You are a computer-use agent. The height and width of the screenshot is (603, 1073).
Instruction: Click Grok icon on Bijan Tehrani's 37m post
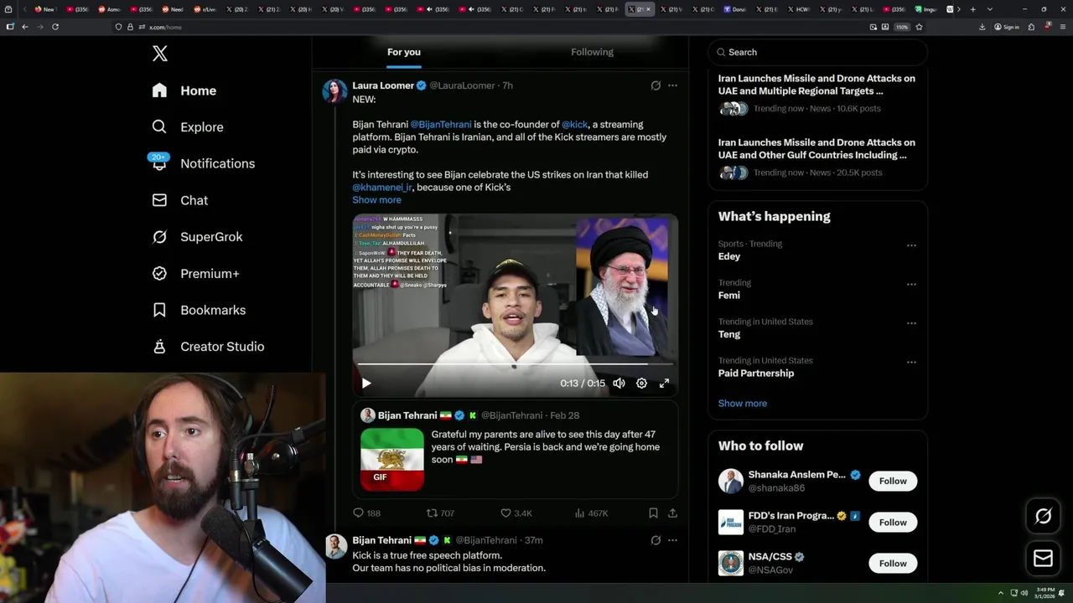pos(656,540)
